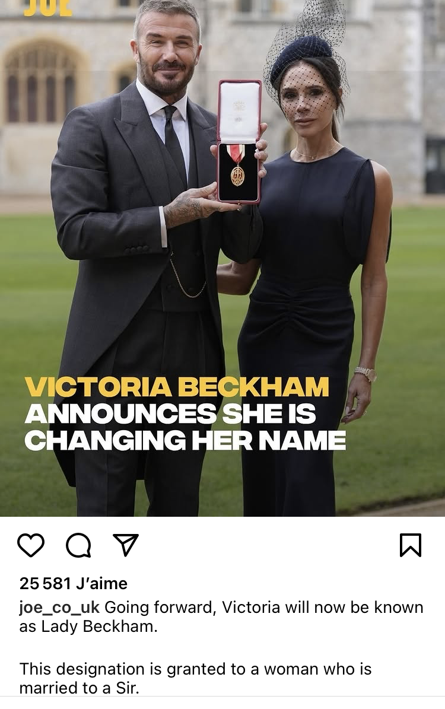Share the post with the paper plane icon
445x709 pixels.
pos(126,545)
